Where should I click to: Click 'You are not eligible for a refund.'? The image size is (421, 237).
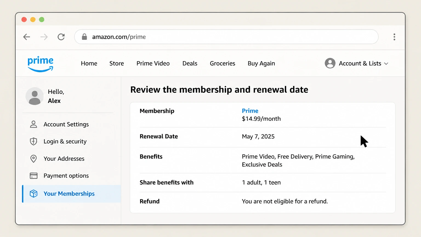pos(285,201)
